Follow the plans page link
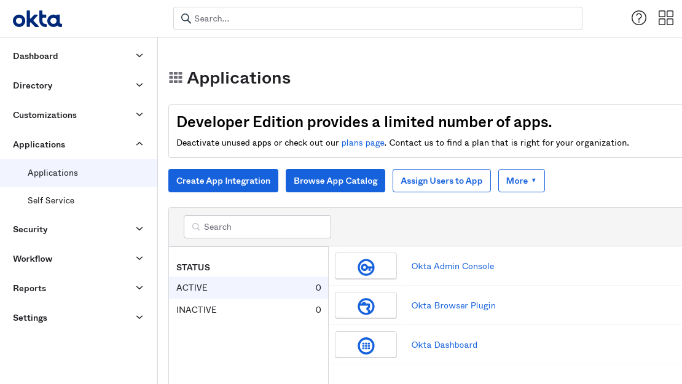 click(363, 143)
